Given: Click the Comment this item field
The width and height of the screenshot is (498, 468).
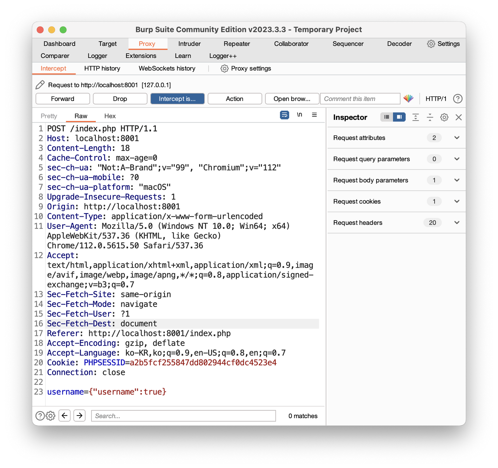Looking at the screenshot, I should [360, 99].
